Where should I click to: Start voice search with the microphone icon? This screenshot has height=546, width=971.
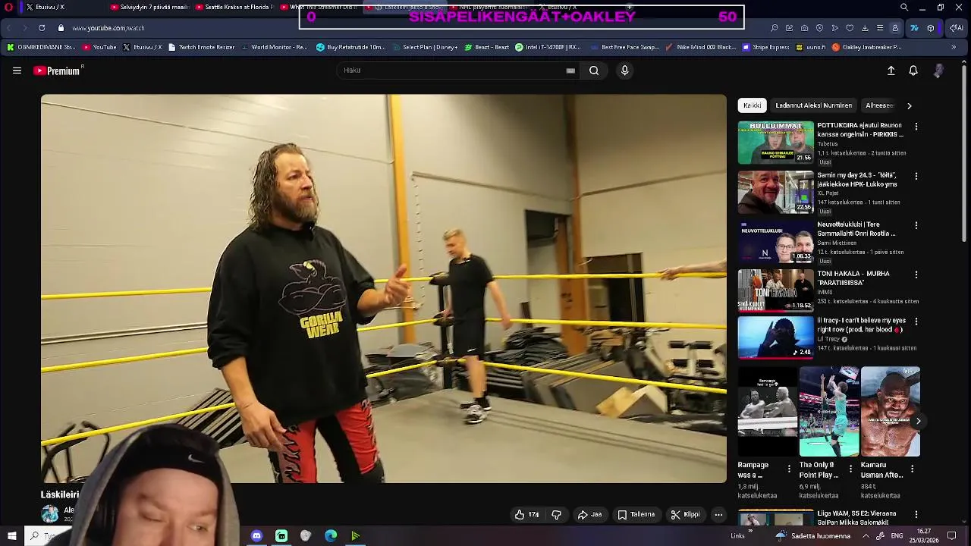[x=624, y=71]
